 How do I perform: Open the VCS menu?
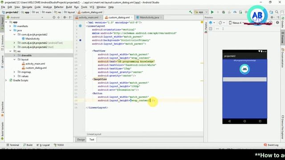tap(92, 7)
